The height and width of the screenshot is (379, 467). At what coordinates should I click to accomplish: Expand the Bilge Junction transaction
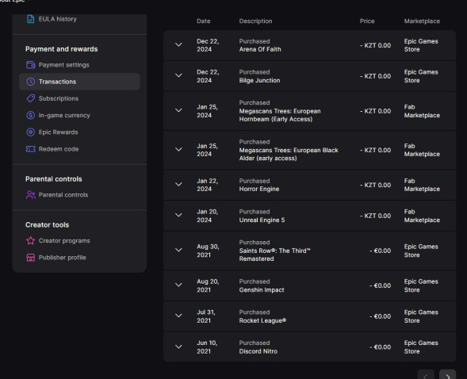[178, 76]
